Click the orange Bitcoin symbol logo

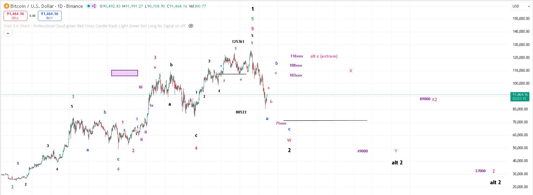pos(6,6)
